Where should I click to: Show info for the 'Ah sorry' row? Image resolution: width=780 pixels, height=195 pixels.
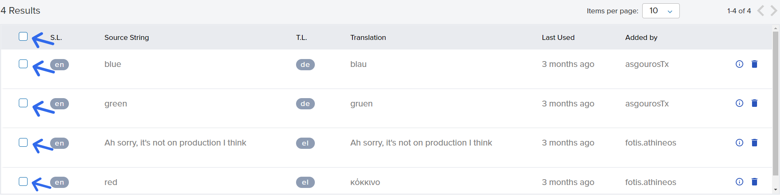(739, 143)
